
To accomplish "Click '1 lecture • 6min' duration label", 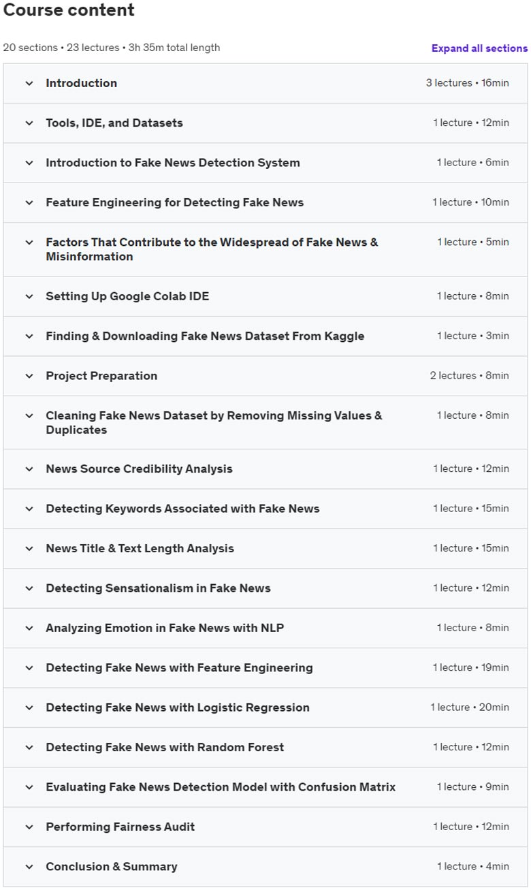I will [472, 163].
